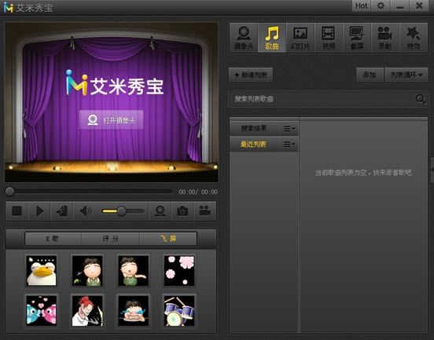The width and height of the screenshot is (434, 340).
Task: Open the 特效 effects star icon
Action: [x=414, y=38]
